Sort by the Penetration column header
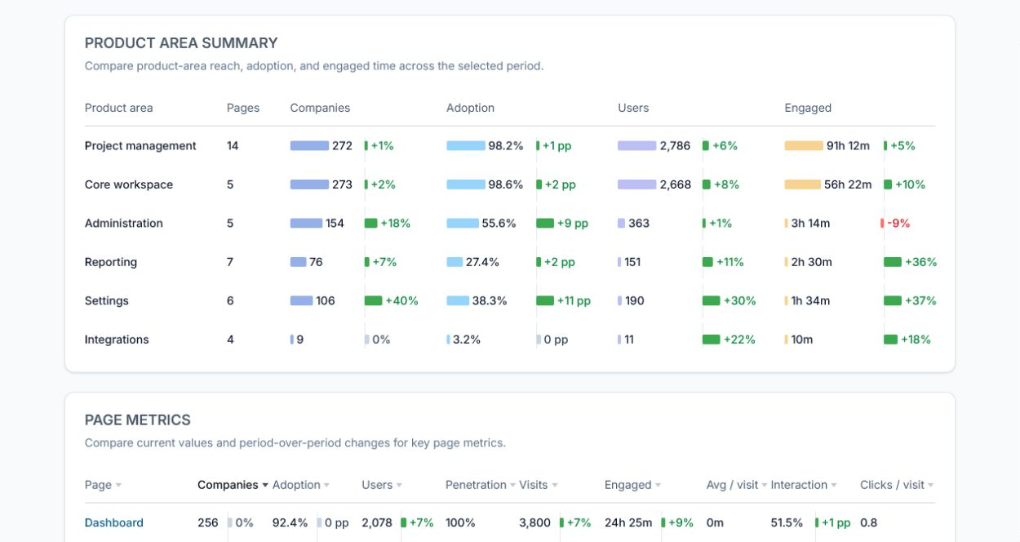1020x542 pixels. click(481, 485)
